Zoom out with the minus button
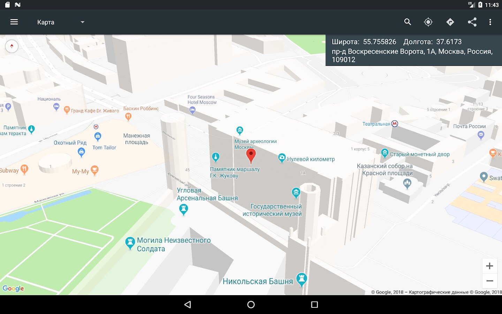The height and width of the screenshot is (314, 502). 489,281
